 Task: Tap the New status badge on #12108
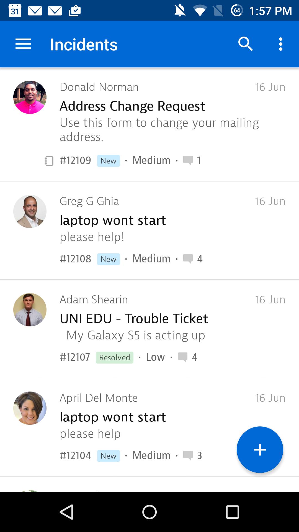109,259
